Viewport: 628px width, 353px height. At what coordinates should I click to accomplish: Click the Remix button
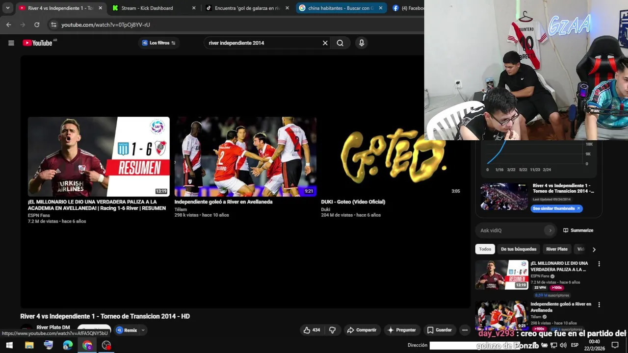pyautogui.click(x=127, y=330)
